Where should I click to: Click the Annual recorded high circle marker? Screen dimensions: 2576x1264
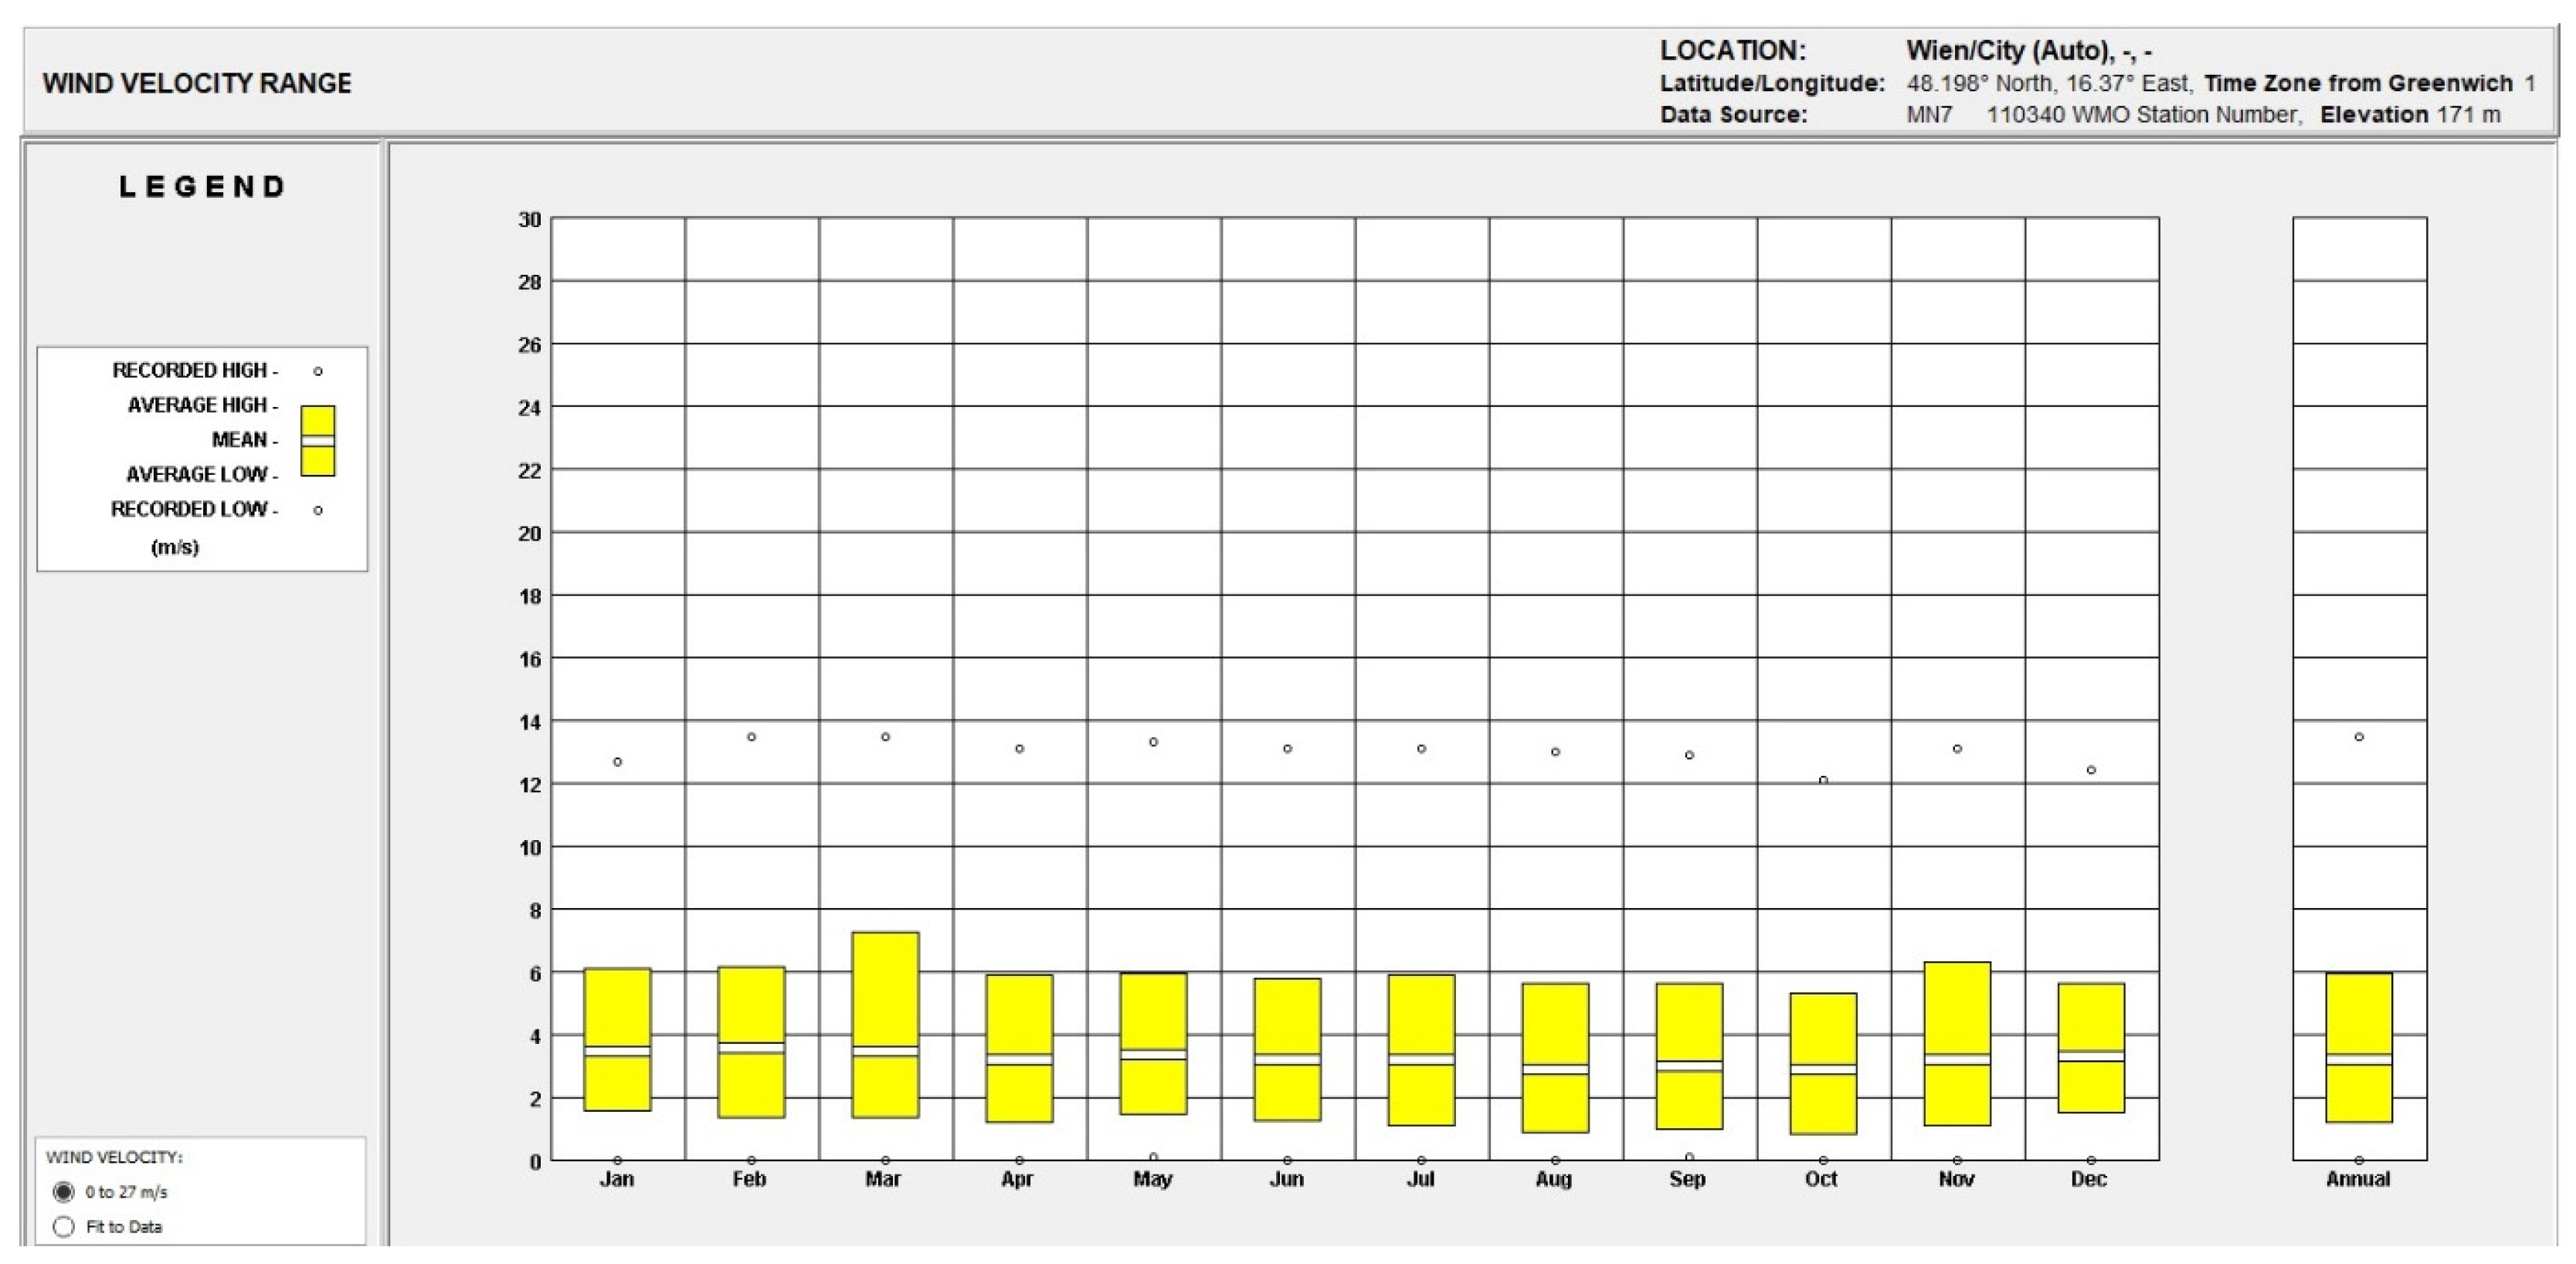tap(2359, 737)
